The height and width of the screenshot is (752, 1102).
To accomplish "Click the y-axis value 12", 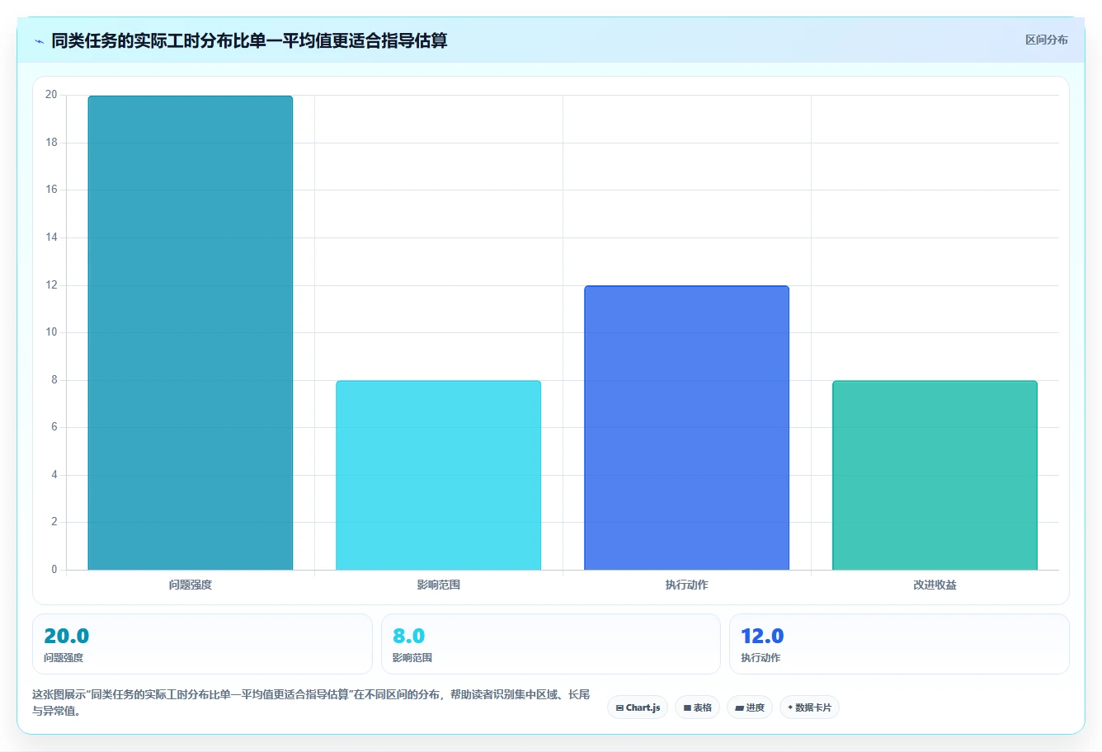I will [x=52, y=285].
